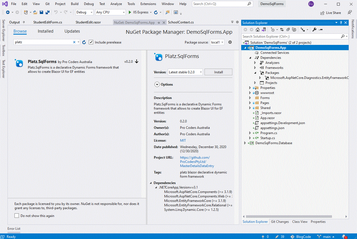Expand the Frameworks tree node
The image size is (357, 239).
tap(255, 68)
